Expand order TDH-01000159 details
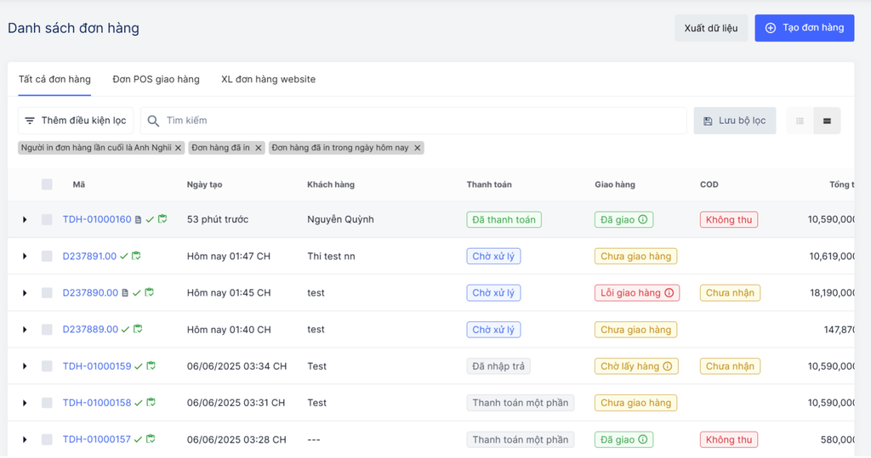 25,366
